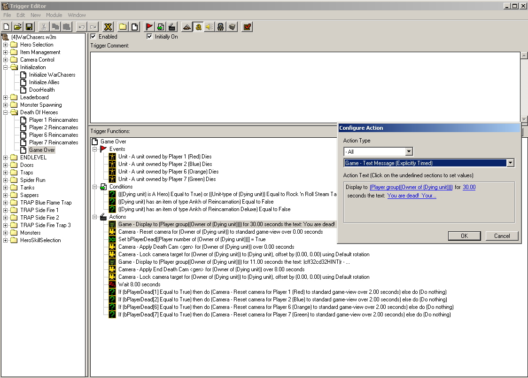Select the Trigger Editor 'a' module icon

click(x=198, y=27)
